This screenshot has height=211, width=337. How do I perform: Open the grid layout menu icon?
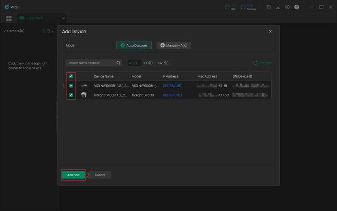tap(9, 19)
